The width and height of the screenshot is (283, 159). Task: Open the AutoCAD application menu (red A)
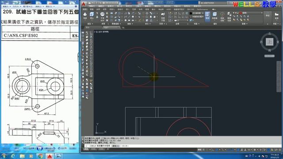tap(84, 4)
